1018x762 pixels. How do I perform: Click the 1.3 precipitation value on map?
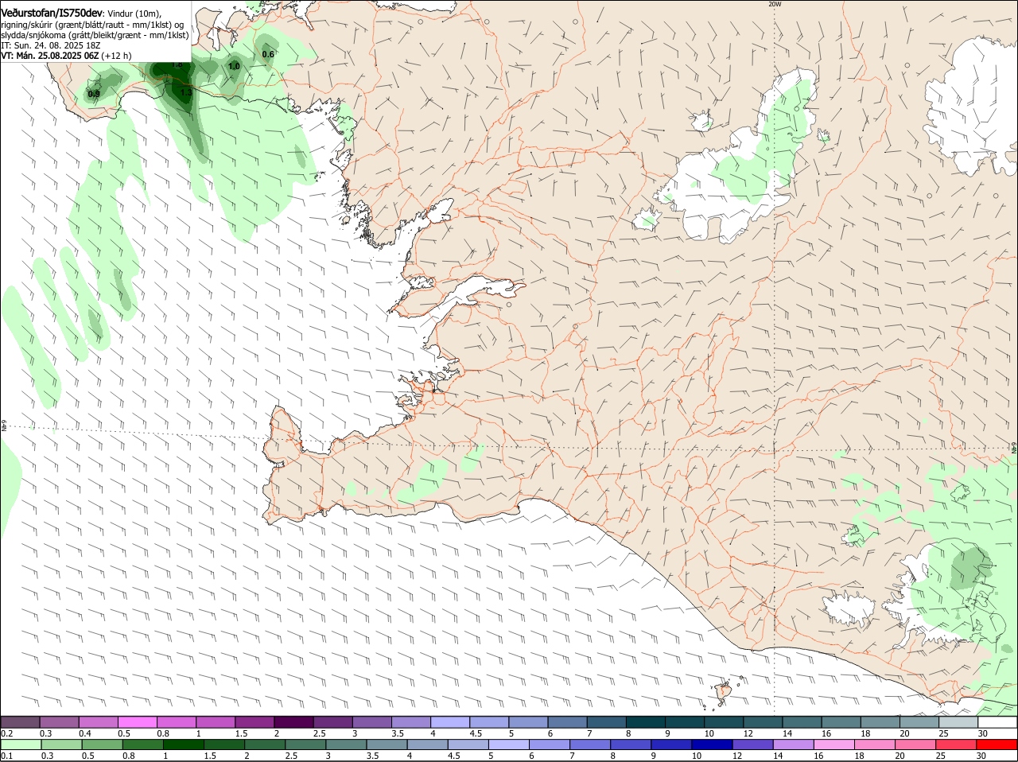click(186, 92)
